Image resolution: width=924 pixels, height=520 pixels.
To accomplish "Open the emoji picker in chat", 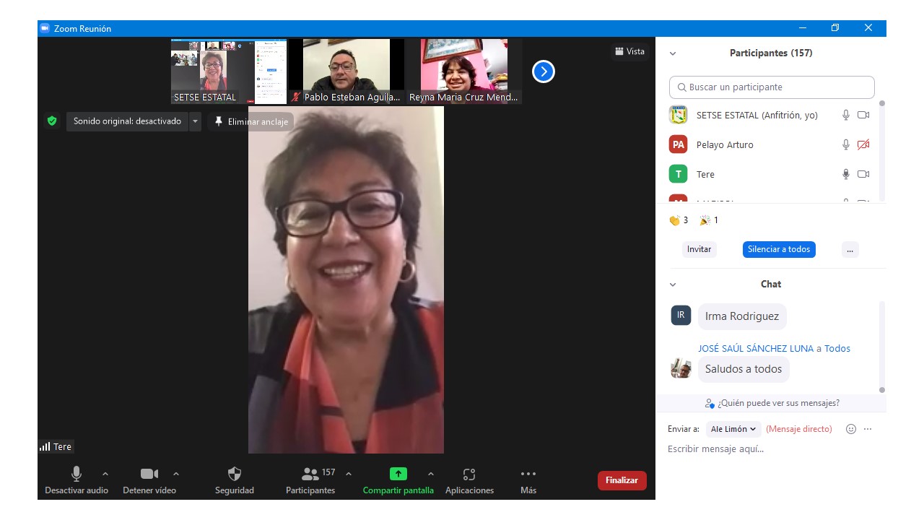I will pyautogui.click(x=851, y=429).
